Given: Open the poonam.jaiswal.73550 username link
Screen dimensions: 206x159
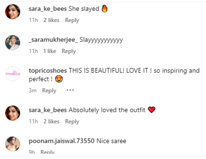Looking at the screenshot, I should tap(62, 141).
